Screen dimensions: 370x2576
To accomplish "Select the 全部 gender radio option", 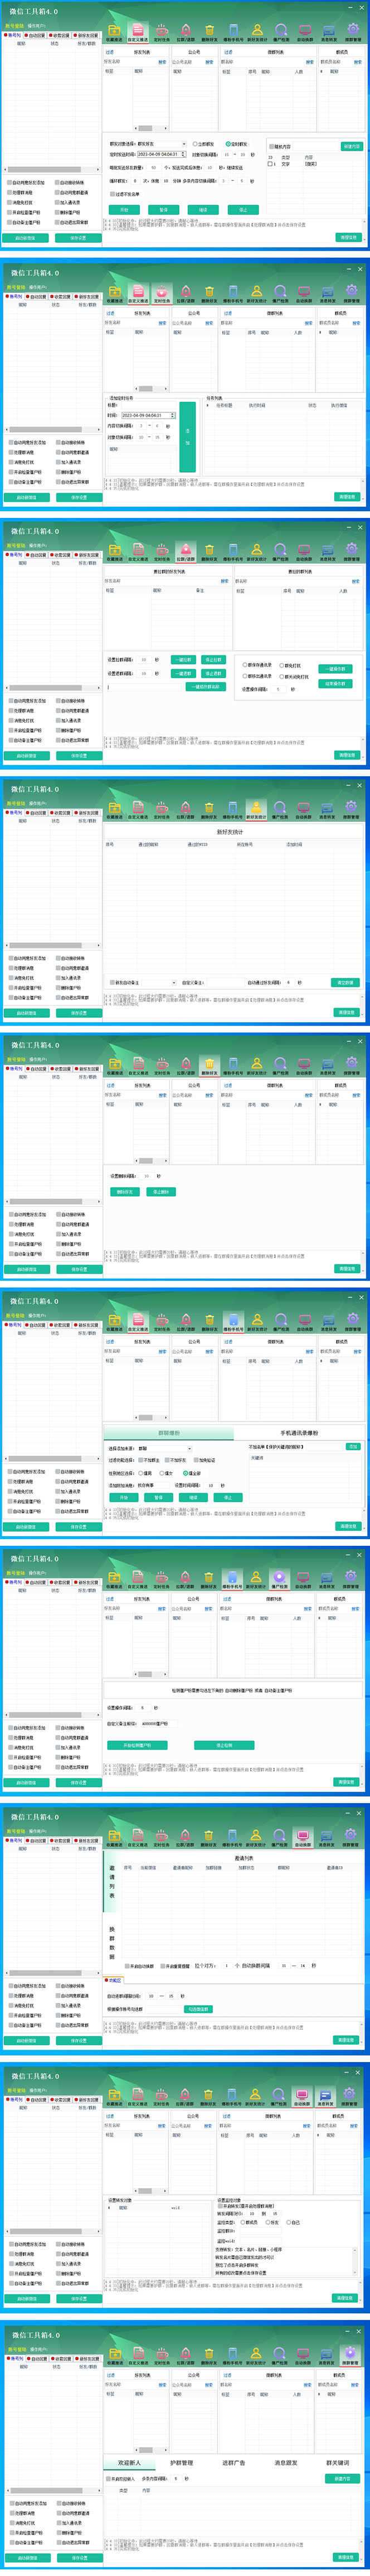I will point(187,1473).
